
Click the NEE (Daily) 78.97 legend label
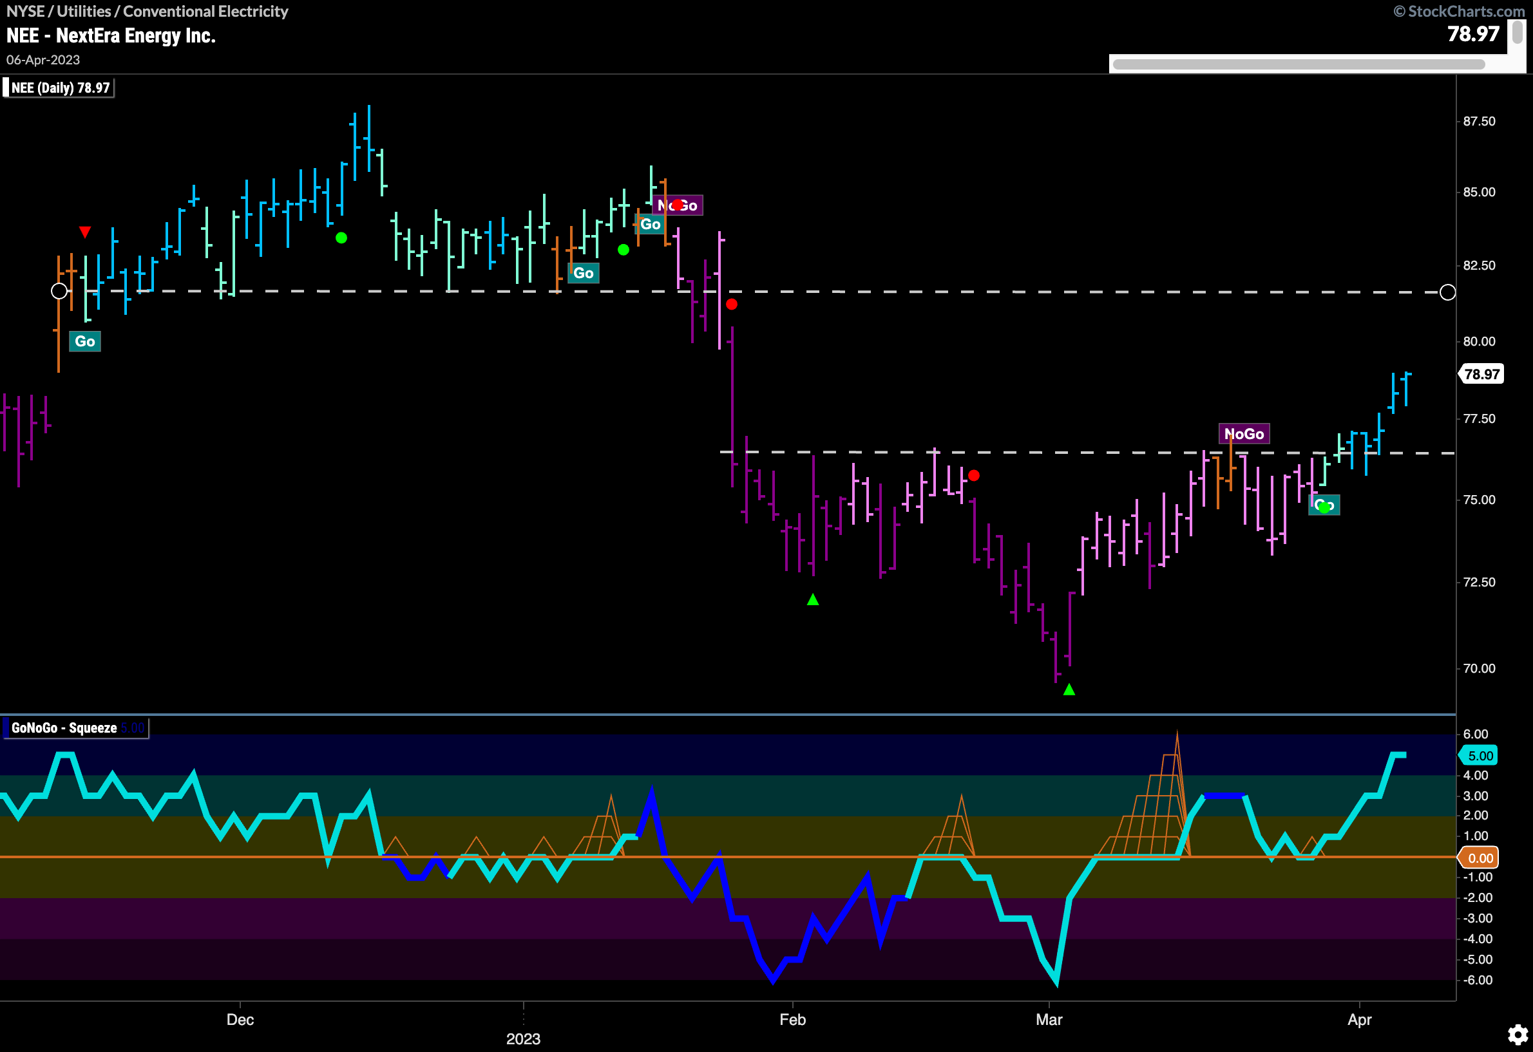58,88
